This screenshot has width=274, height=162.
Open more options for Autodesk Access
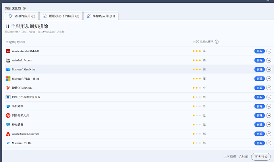[268, 60]
